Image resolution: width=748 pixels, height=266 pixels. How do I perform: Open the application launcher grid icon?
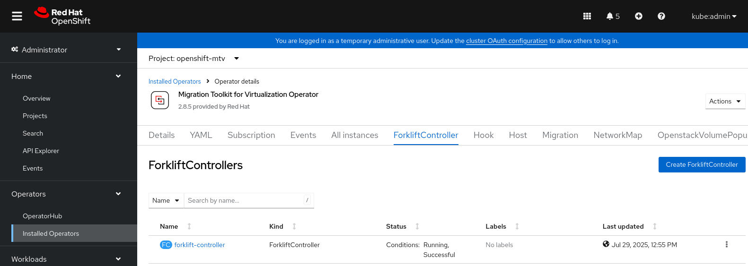(587, 16)
